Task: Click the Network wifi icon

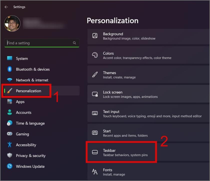Action: point(10,80)
